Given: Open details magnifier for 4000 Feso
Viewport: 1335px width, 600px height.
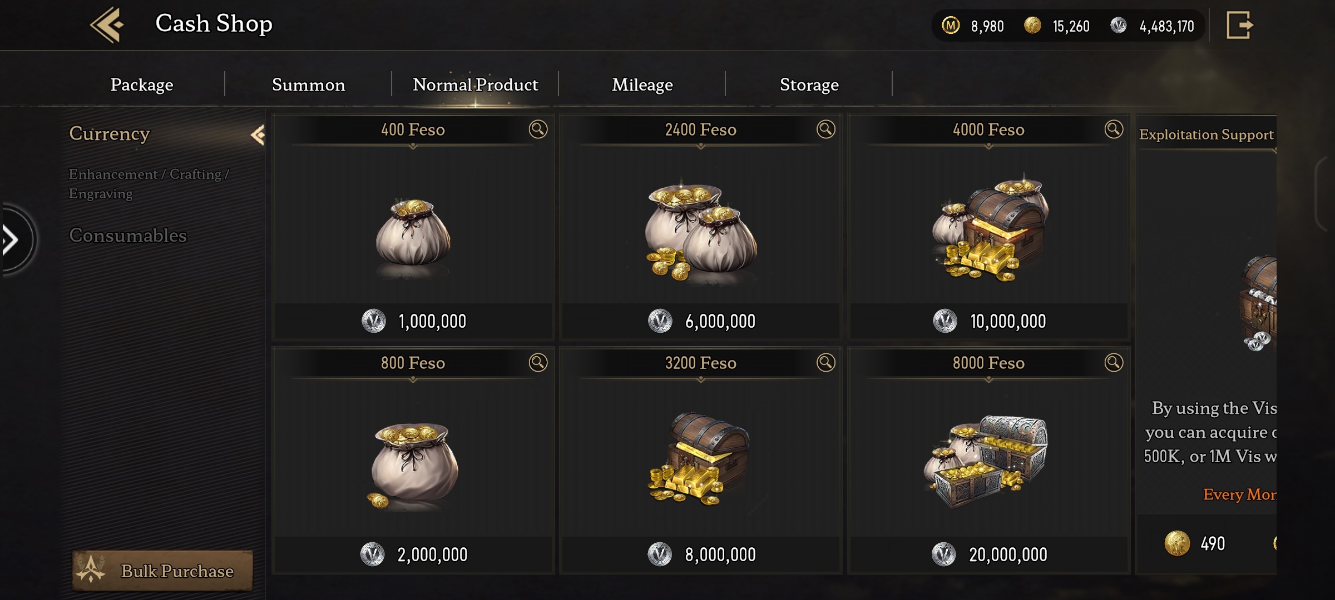Looking at the screenshot, I should [1114, 129].
